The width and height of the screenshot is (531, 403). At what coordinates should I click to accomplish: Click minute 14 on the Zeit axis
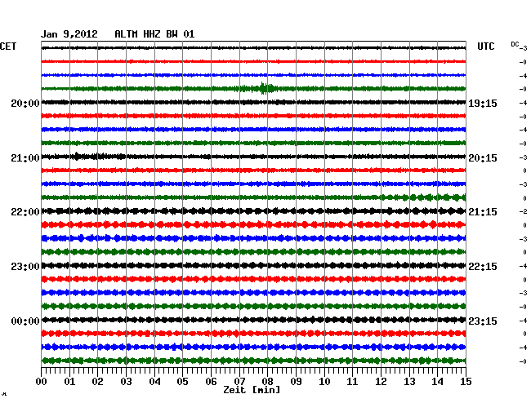coord(438,382)
